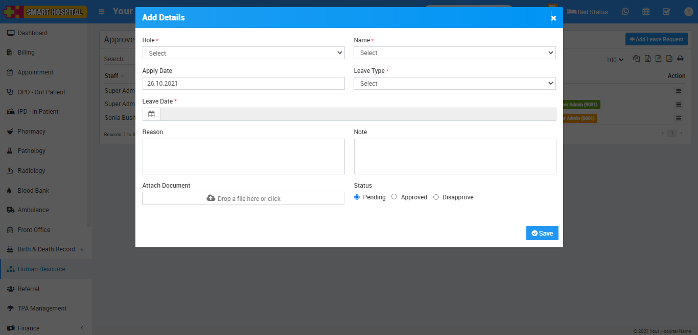Viewport: 698px width, 335px height.
Task: Select the Approved status radio button
Action: [394, 197]
